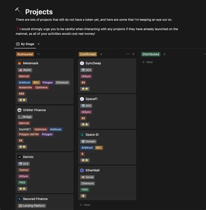Click DEX tag on Derivio card
The width and height of the screenshot is (206, 210).
pos(23,163)
